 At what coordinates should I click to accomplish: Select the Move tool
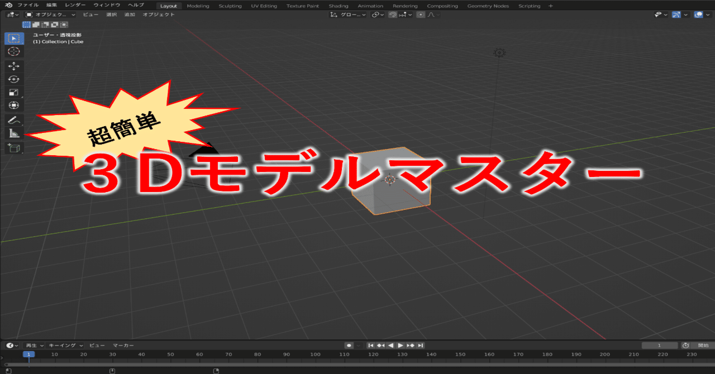[x=13, y=65]
